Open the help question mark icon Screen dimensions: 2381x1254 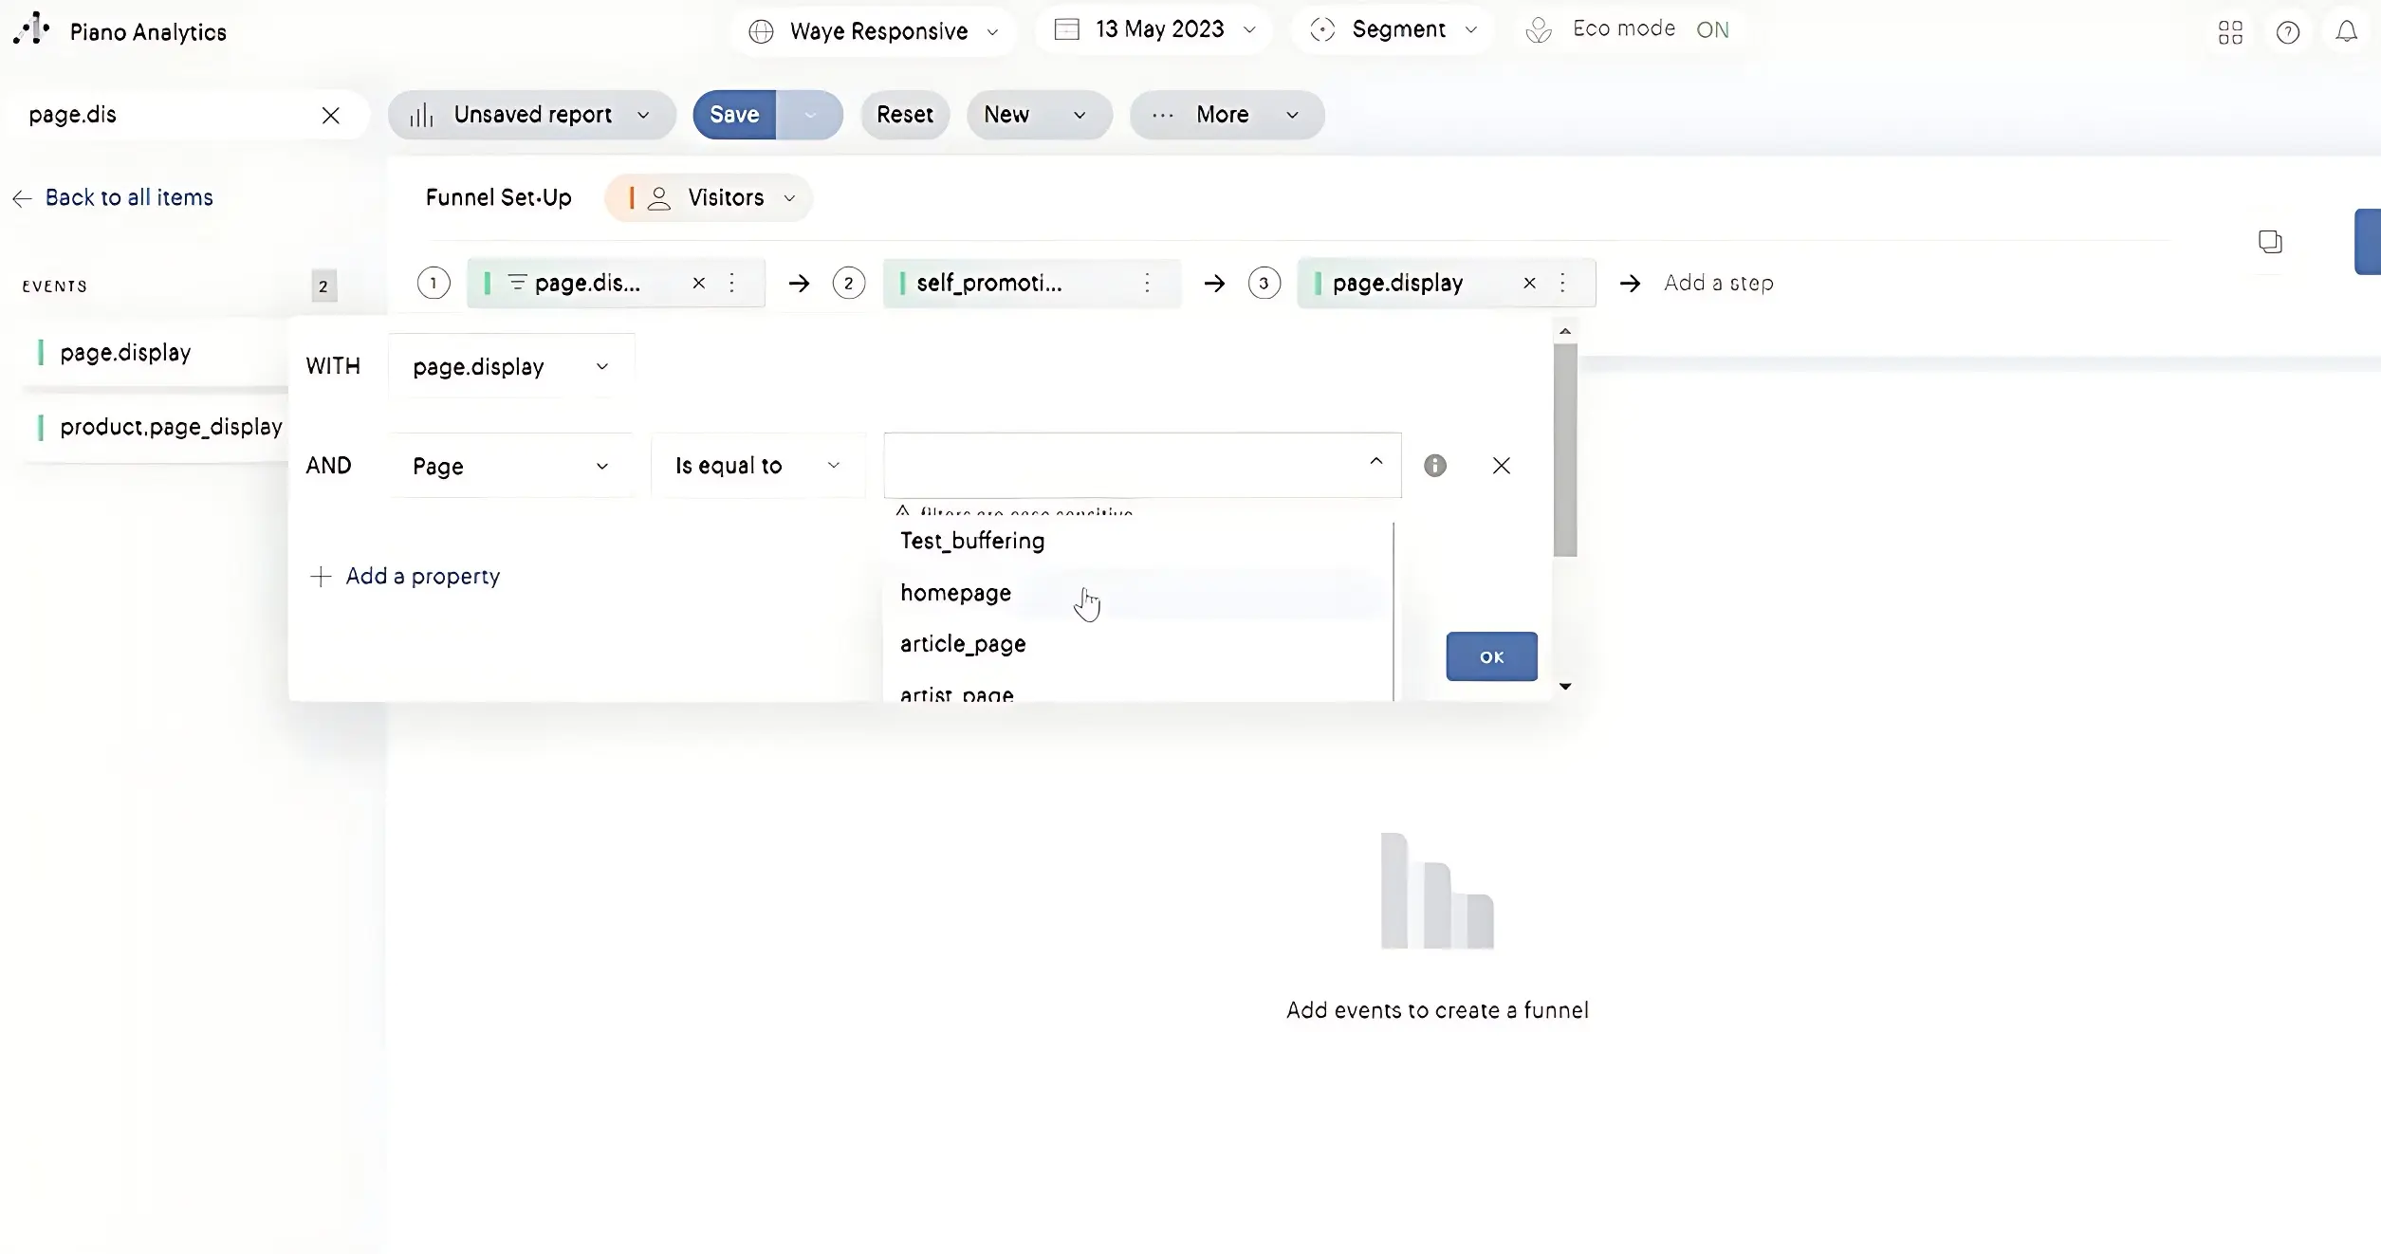tap(2287, 32)
